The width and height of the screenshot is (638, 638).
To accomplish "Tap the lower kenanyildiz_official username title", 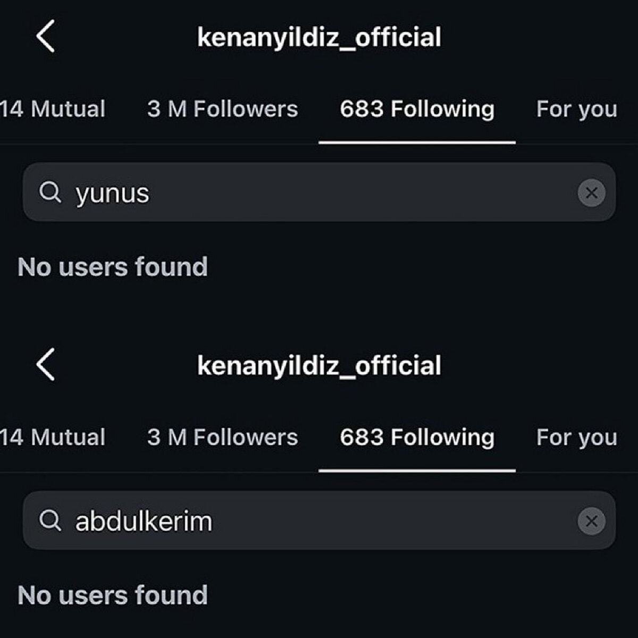I will click(319, 366).
